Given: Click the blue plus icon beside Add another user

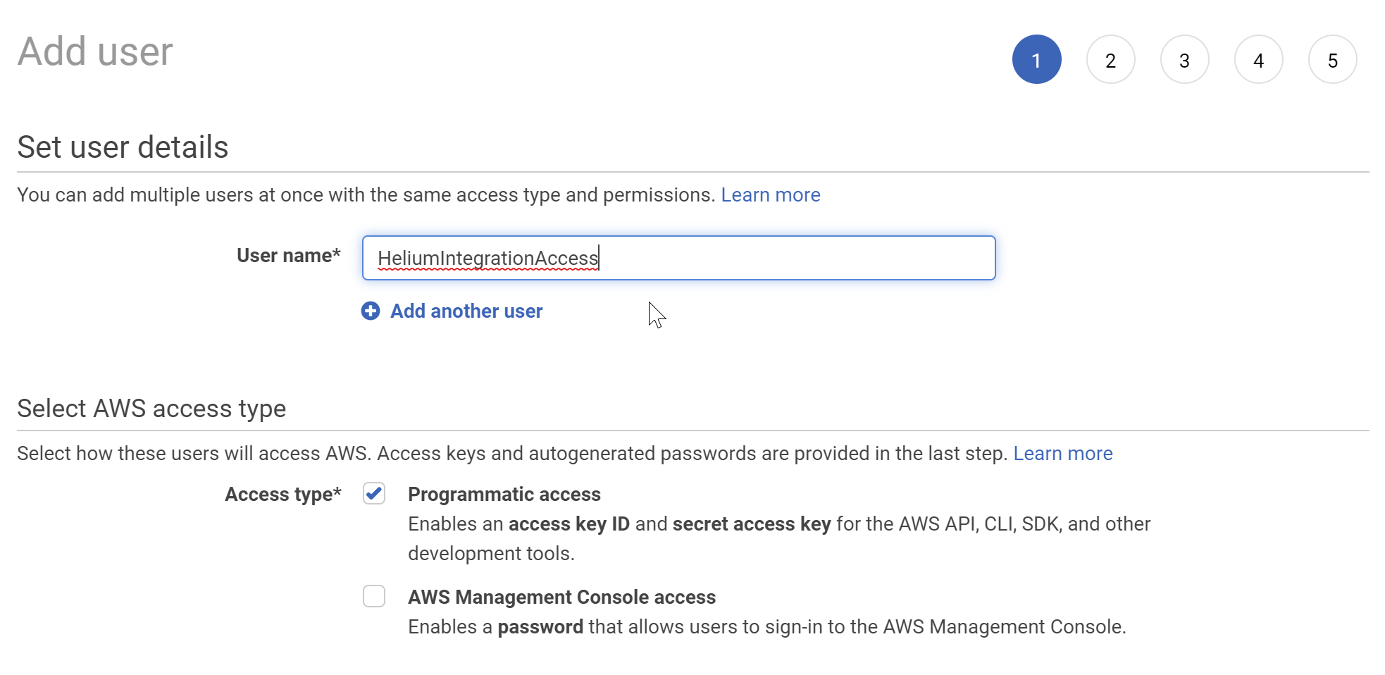Looking at the screenshot, I should pos(371,311).
